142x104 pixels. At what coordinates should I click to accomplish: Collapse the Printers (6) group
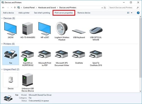tap(2, 44)
